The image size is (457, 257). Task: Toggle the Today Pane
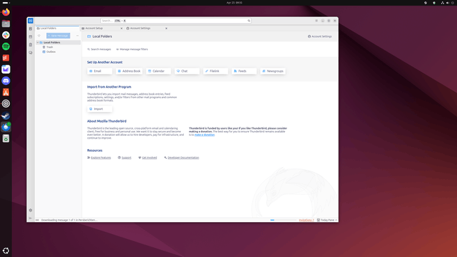[x=327, y=220]
